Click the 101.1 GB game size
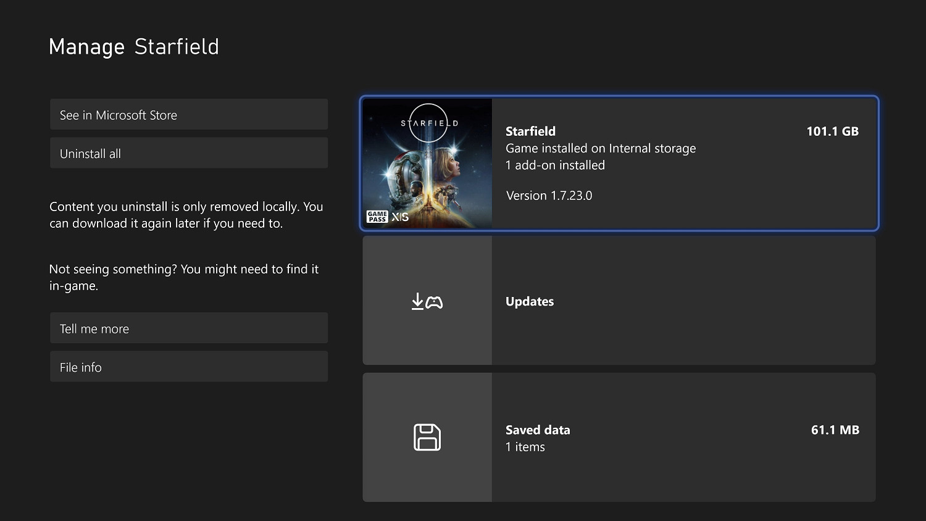 pyautogui.click(x=832, y=131)
